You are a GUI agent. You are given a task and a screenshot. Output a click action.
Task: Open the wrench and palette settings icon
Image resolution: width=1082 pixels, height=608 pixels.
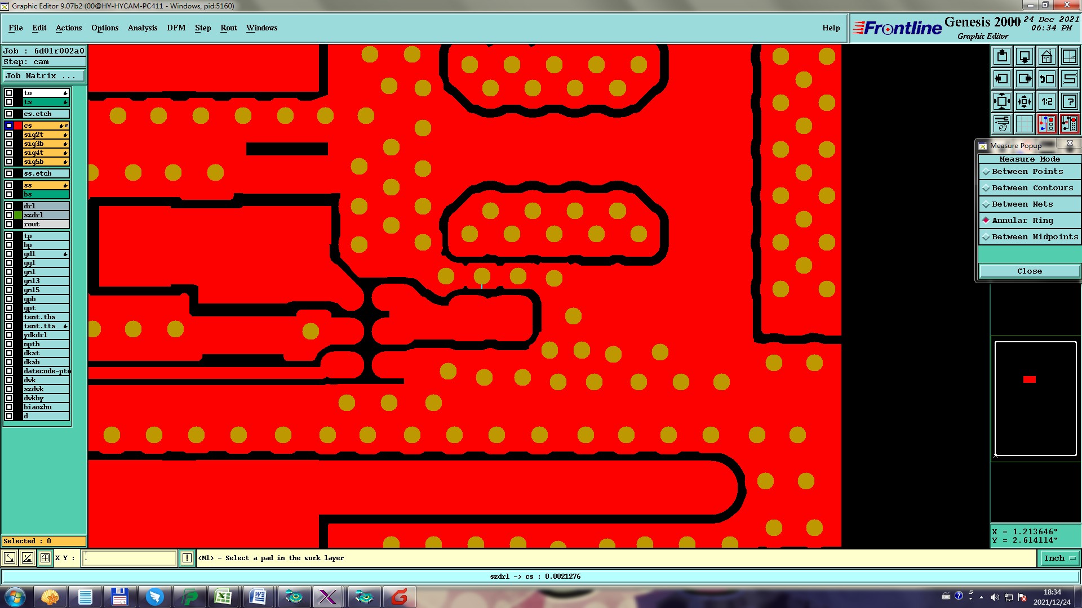(1002, 124)
